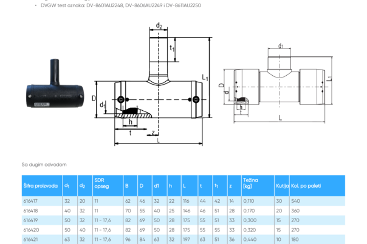Click the right-side tee schematic drawing

(278, 83)
